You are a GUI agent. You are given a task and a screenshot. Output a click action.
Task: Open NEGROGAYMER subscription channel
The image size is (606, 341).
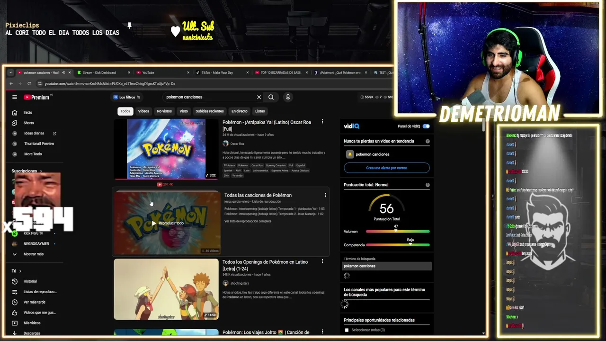(36, 244)
